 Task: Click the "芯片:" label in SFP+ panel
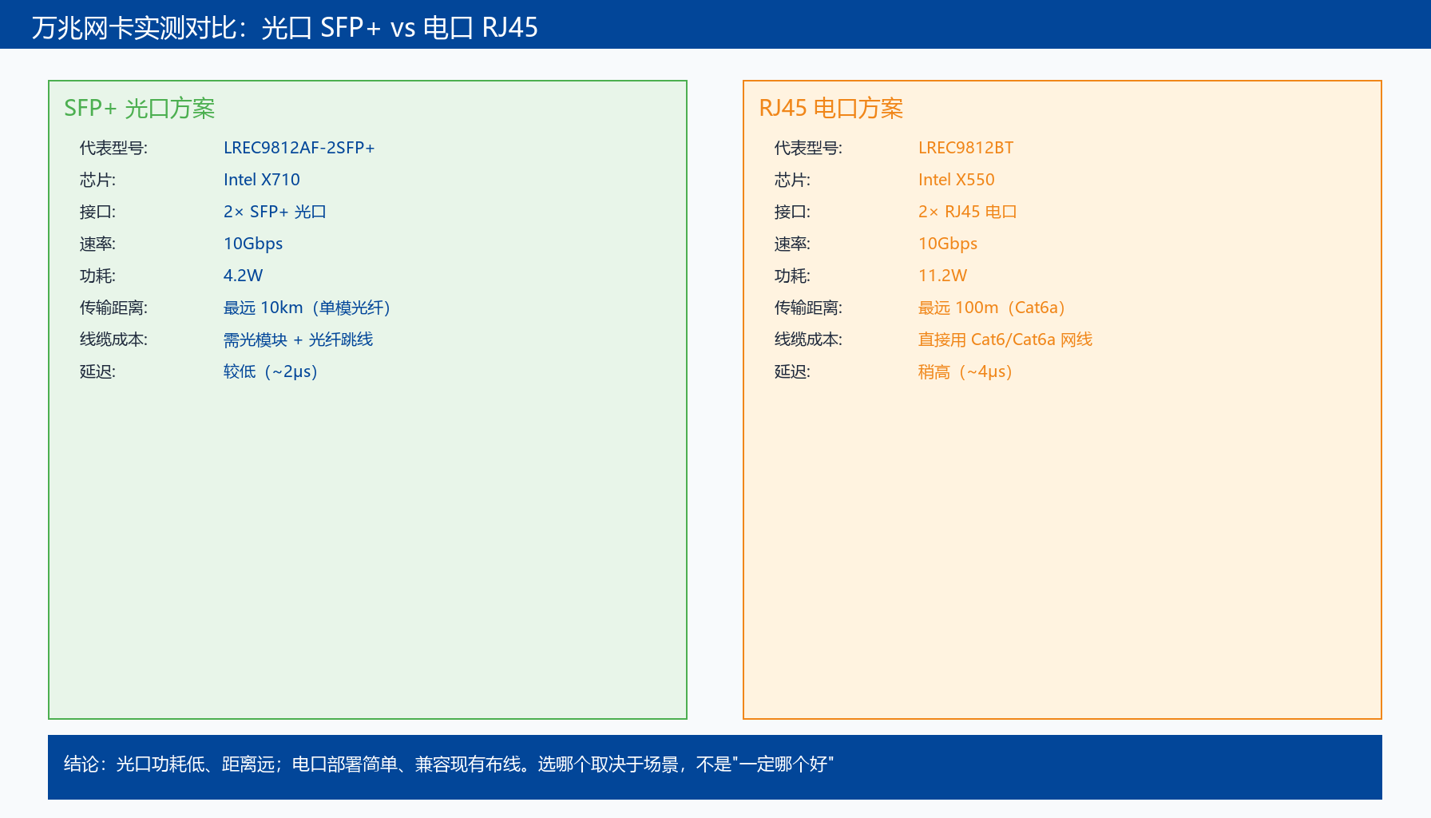97,180
